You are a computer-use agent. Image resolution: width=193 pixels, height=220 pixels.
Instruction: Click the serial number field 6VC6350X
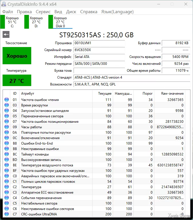(99, 50)
